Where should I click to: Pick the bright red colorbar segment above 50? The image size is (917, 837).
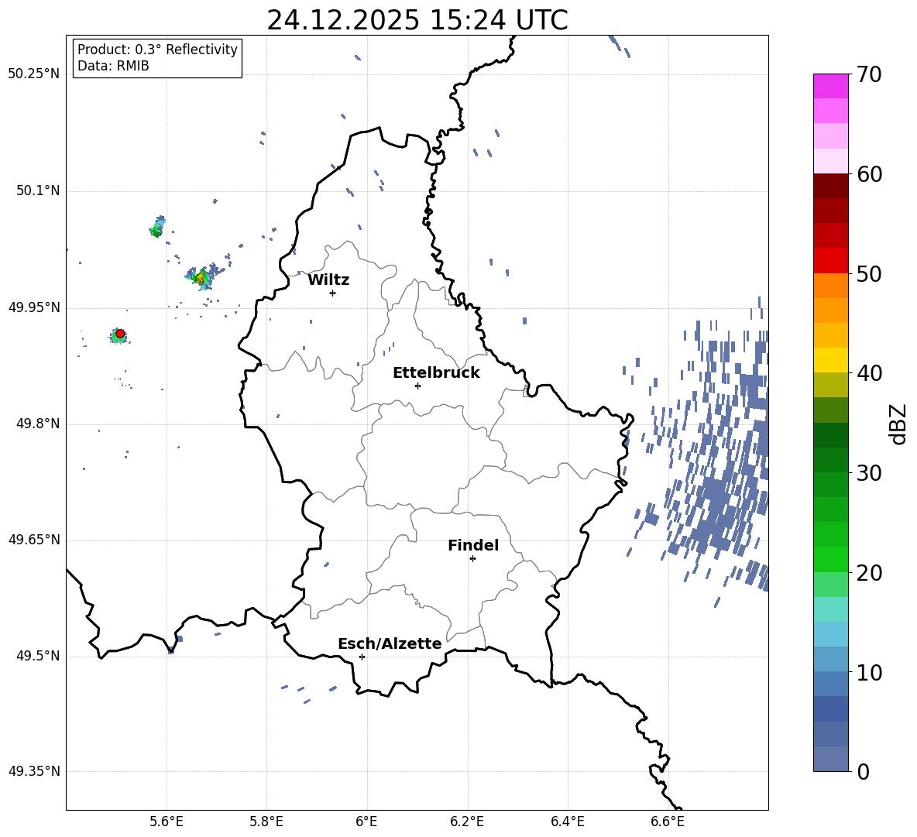pyautogui.click(x=831, y=260)
